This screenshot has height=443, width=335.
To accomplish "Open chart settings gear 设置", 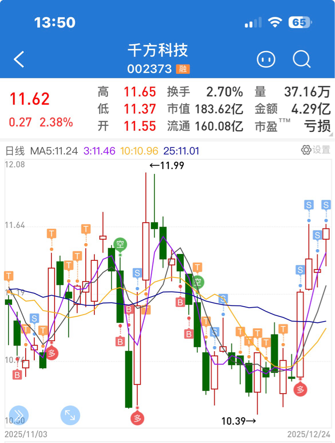I will 316,150.
